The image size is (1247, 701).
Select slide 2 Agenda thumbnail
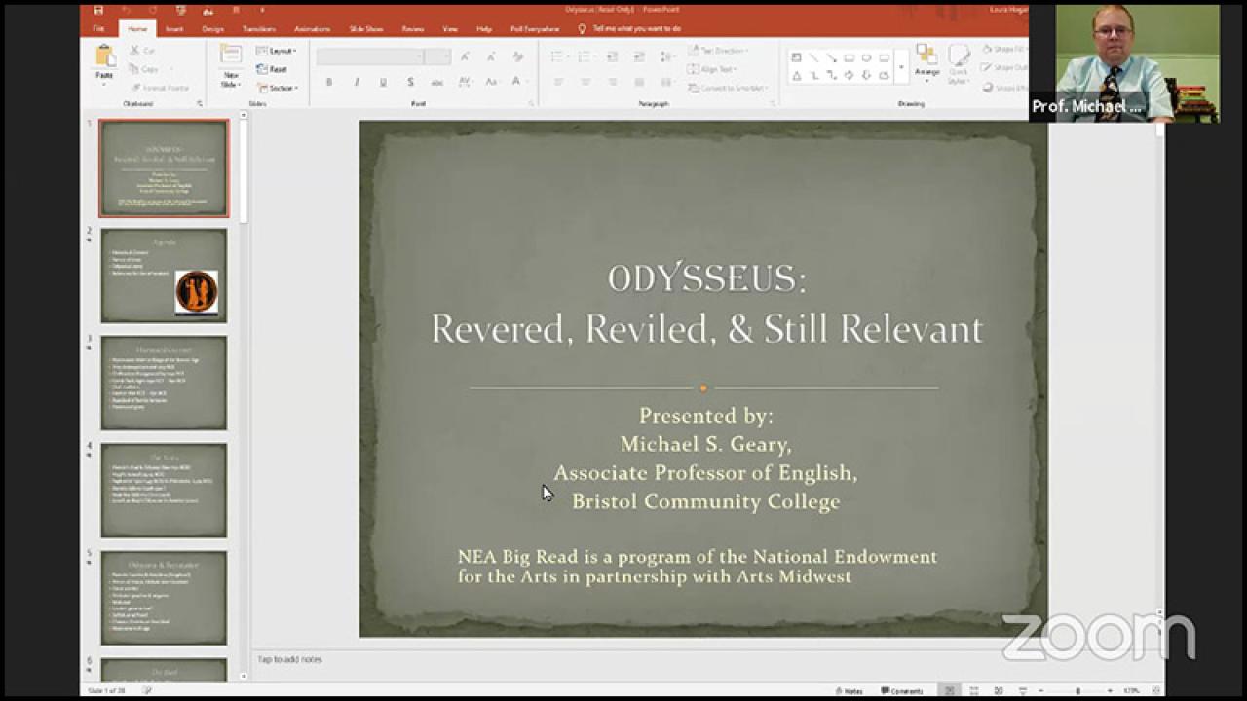coord(164,276)
